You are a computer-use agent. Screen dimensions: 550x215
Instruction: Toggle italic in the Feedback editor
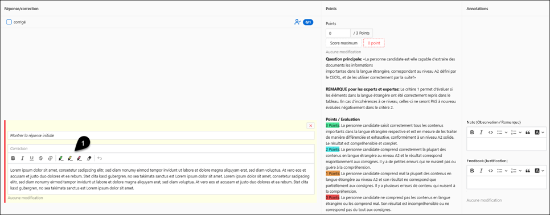(x=481, y=171)
